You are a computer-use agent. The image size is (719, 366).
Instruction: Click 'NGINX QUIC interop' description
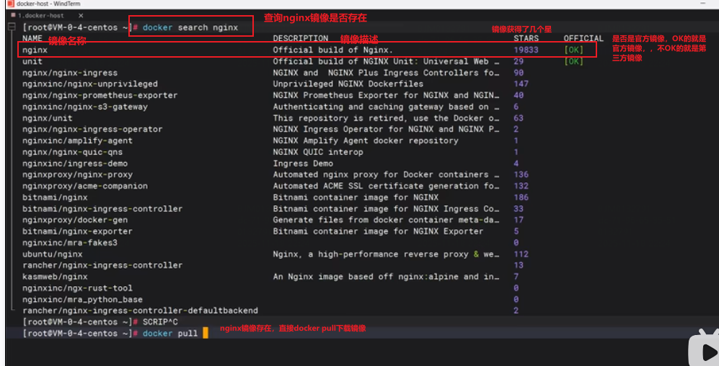(x=318, y=152)
